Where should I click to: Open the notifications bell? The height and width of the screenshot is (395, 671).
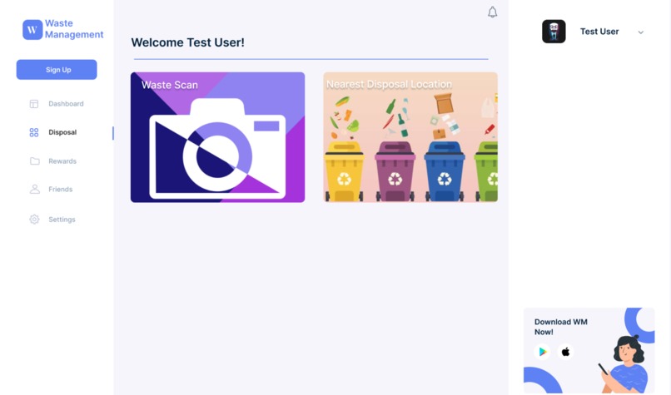point(493,12)
